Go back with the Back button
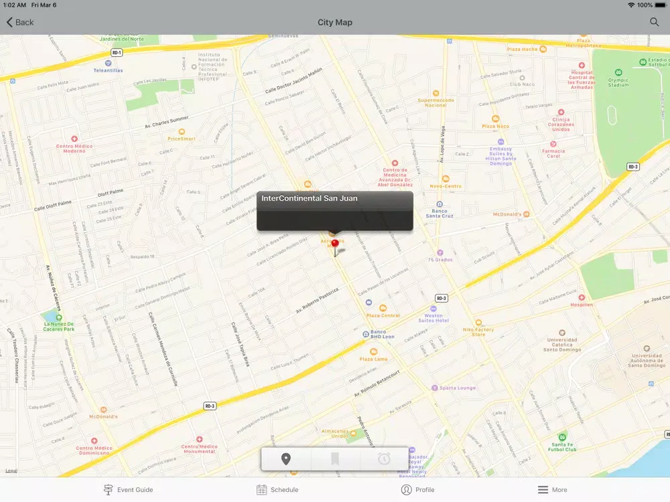Viewport: 670px width, 502px height. [x=19, y=22]
